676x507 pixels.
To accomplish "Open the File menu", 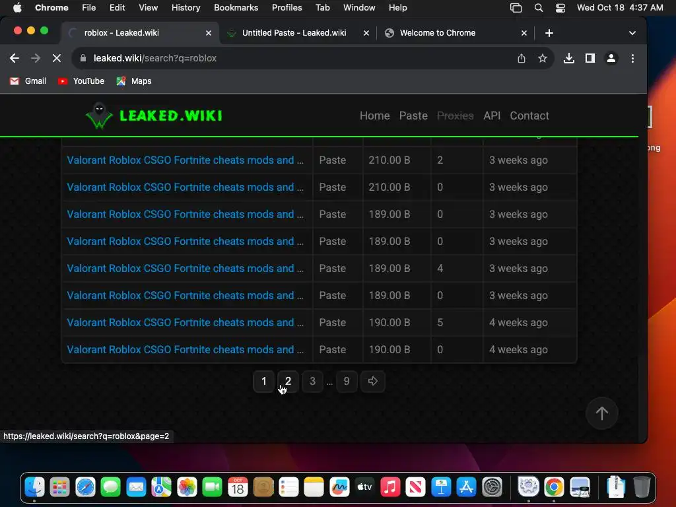I will pyautogui.click(x=89, y=7).
